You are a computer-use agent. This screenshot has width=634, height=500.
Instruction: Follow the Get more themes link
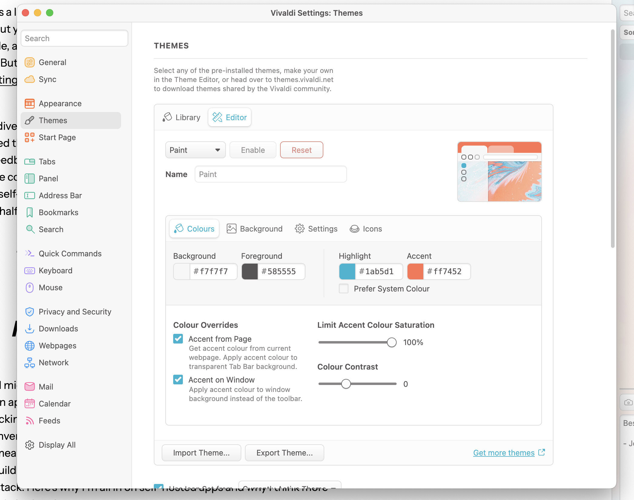(x=504, y=452)
